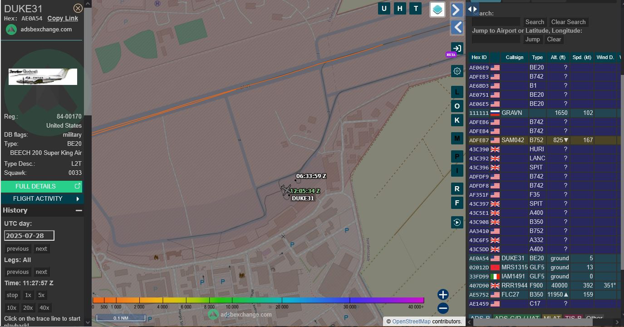
Task: Sort table by Alt. (ft) column
Action: tap(558, 57)
